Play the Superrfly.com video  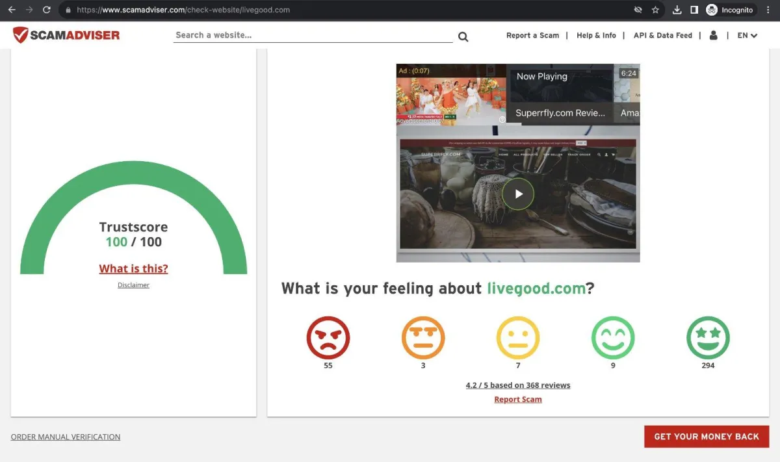[518, 194]
